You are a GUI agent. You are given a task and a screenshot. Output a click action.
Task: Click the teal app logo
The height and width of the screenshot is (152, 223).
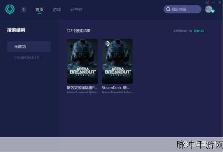pyautogui.click(x=10, y=9)
